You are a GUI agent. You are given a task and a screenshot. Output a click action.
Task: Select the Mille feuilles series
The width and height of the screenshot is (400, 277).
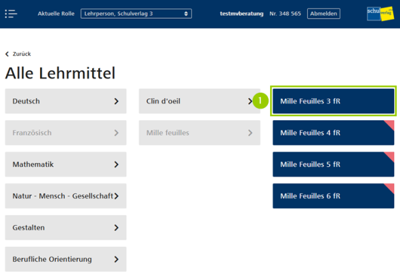coord(199,133)
